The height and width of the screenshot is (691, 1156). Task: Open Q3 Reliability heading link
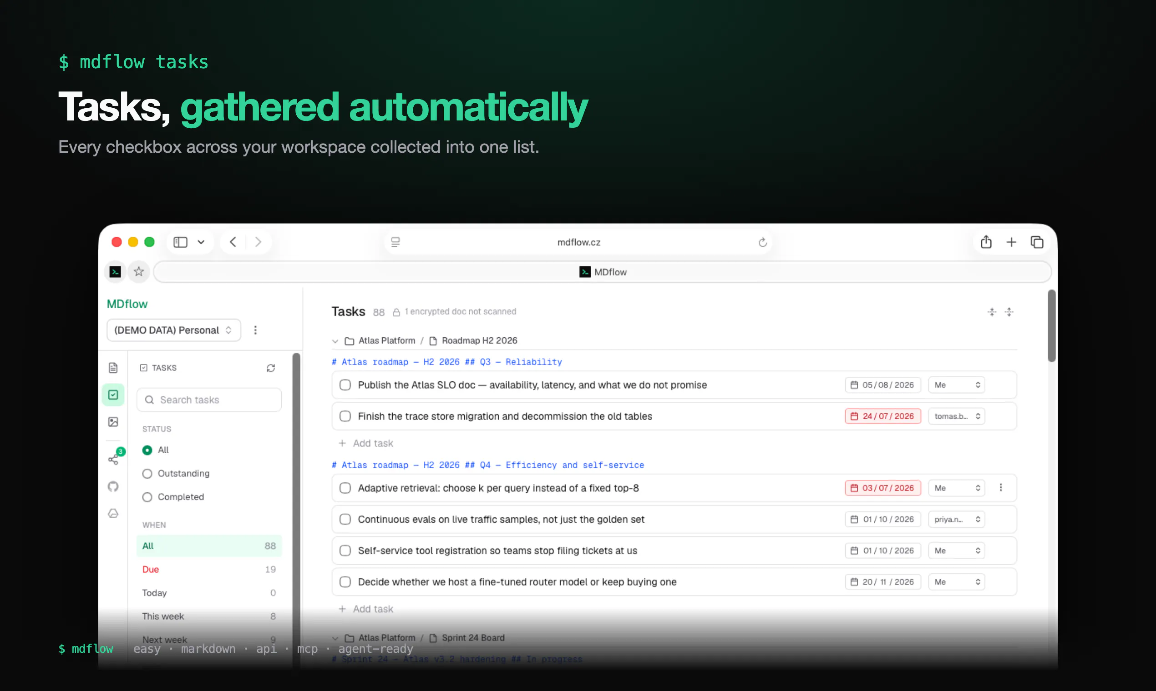click(x=447, y=362)
